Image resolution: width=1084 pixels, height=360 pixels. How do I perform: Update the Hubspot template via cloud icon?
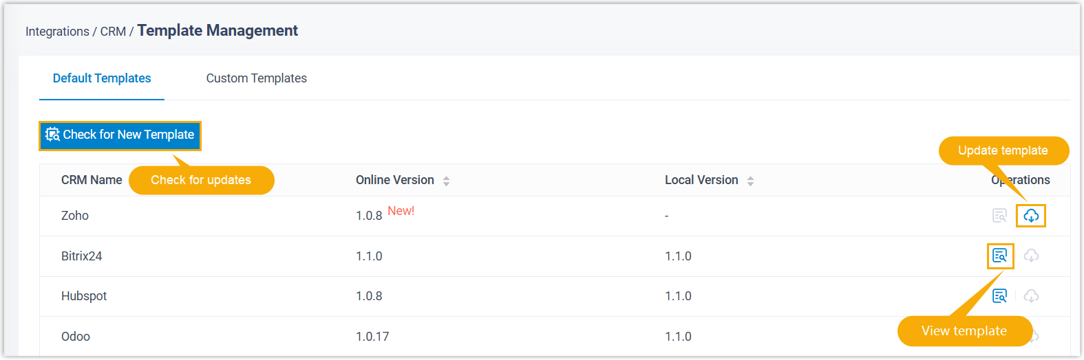[1031, 296]
